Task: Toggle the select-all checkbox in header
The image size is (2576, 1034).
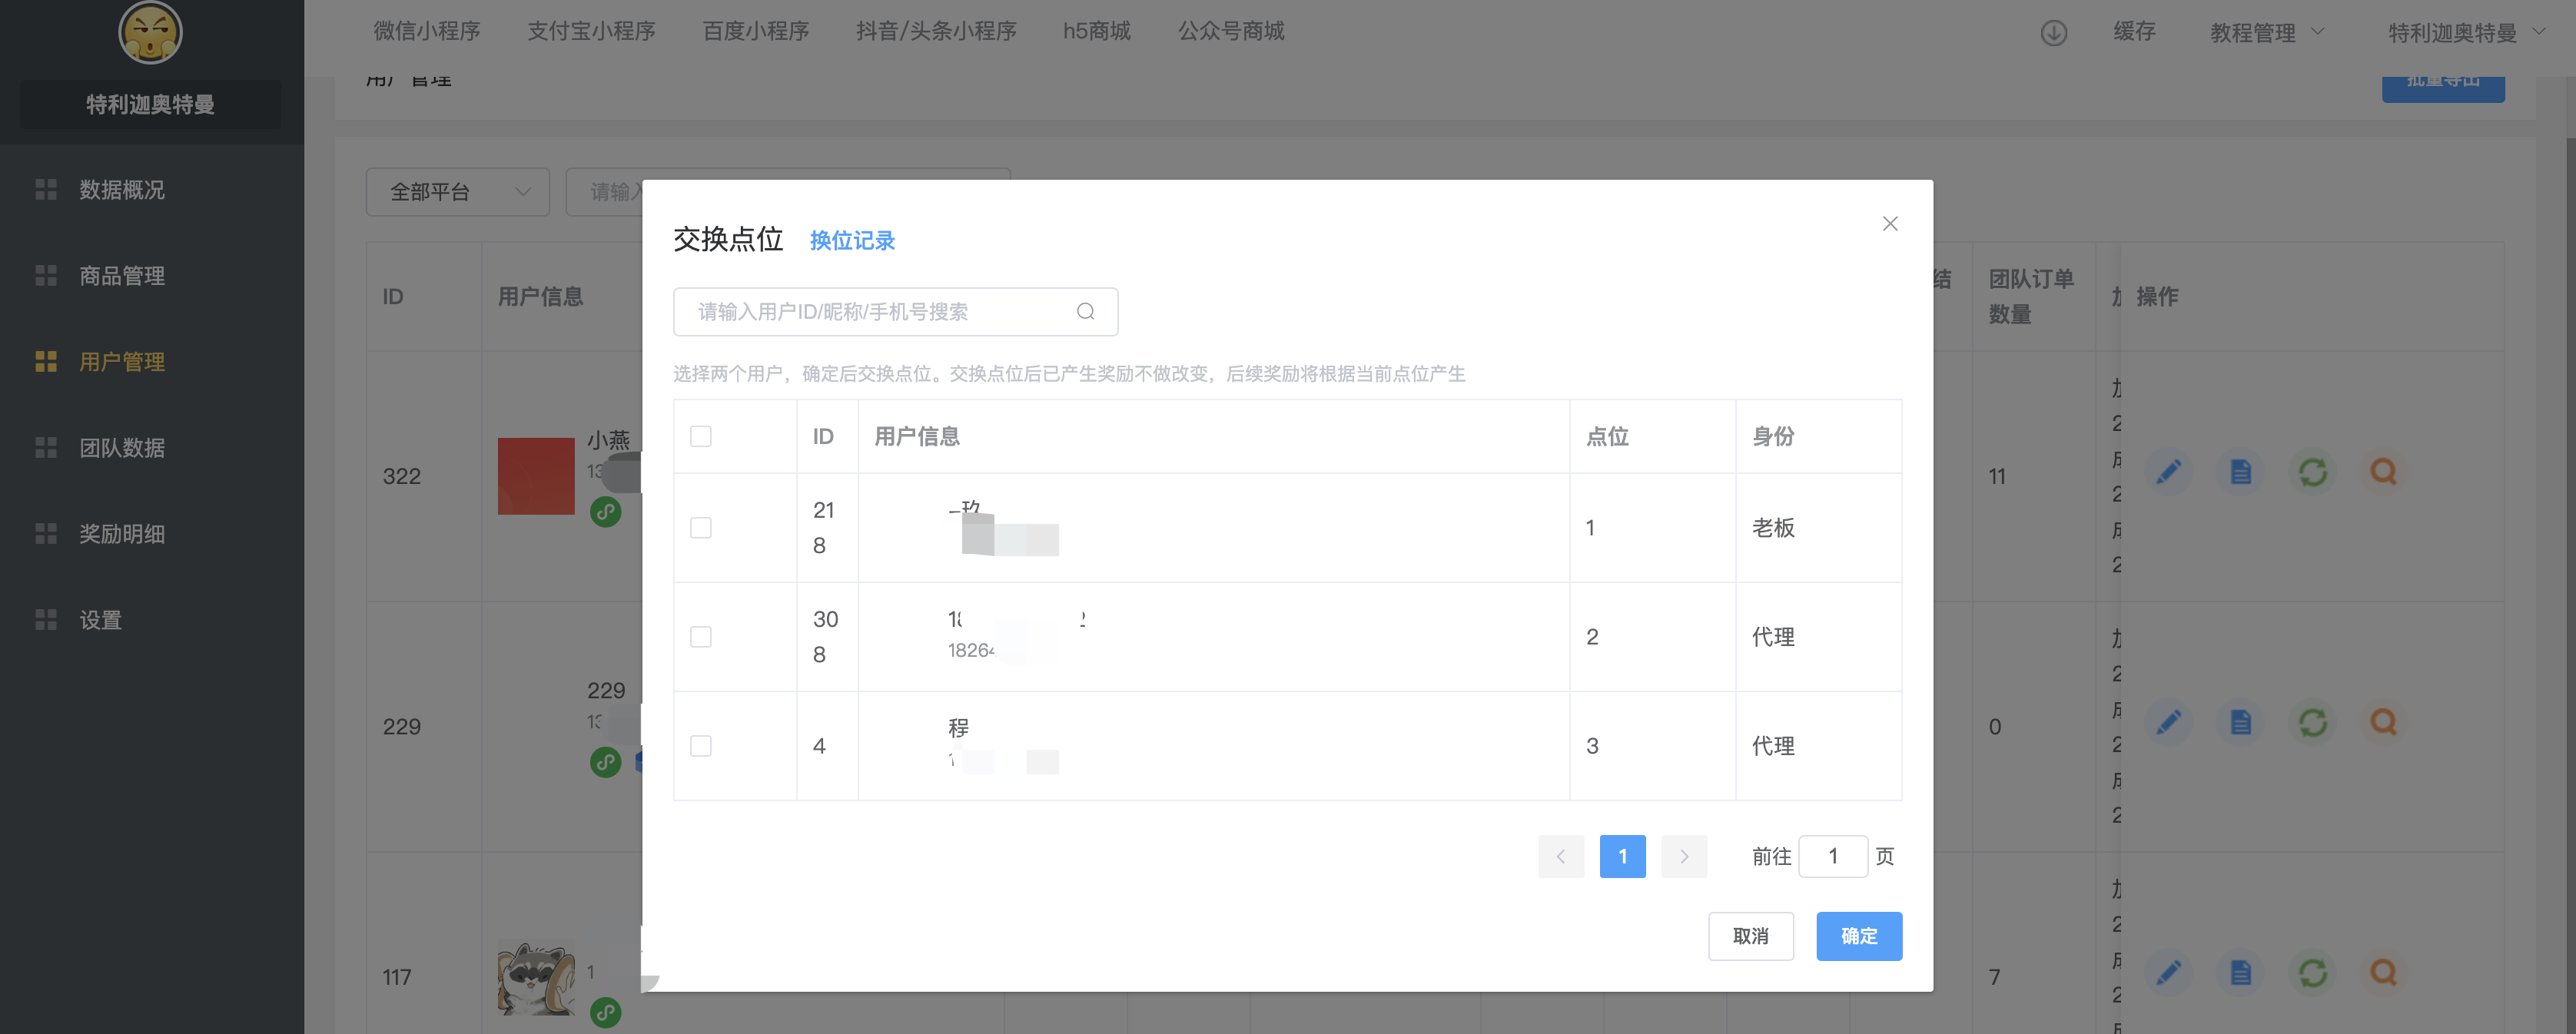Action: pos(701,437)
